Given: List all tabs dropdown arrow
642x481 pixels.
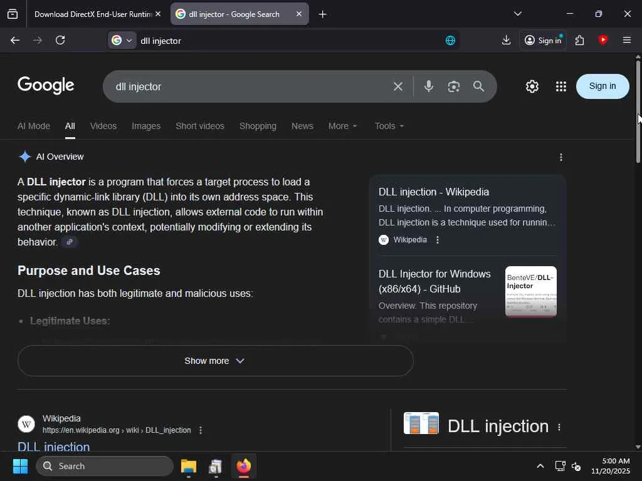Looking at the screenshot, I should 517,14.
